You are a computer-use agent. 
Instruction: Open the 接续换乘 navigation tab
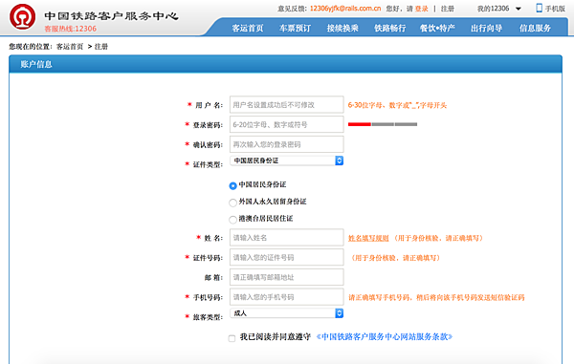coord(342,28)
